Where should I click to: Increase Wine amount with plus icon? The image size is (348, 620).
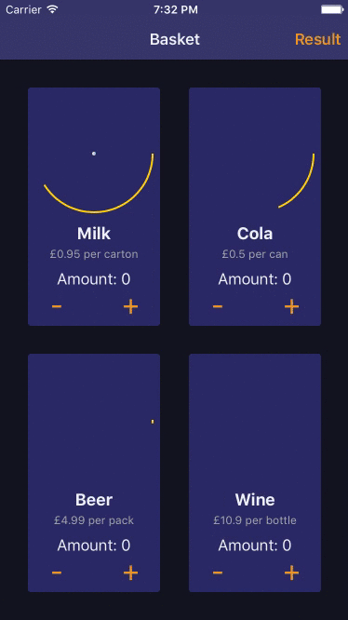(291, 573)
